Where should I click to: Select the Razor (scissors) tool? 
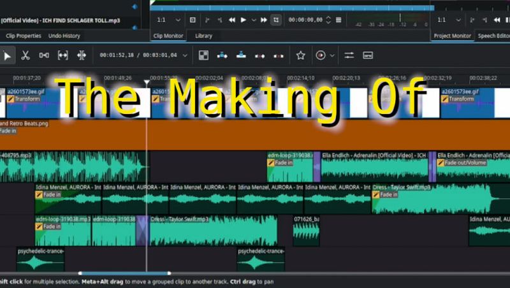pyautogui.click(x=25, y=55)
